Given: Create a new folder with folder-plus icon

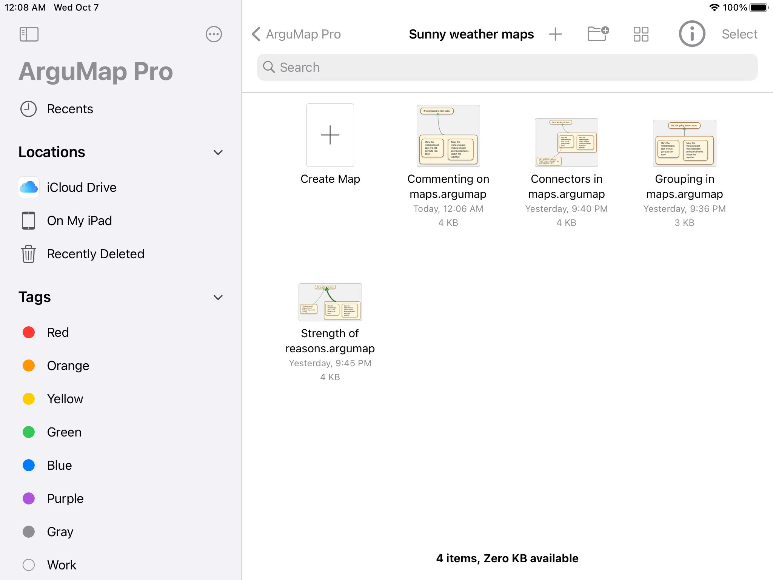Looking at the screenshot, I should click(x=598, y=34).
